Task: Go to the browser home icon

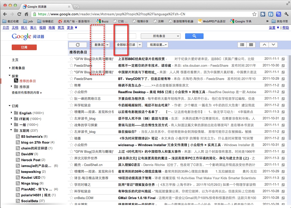Action: [x=26, y=14]
